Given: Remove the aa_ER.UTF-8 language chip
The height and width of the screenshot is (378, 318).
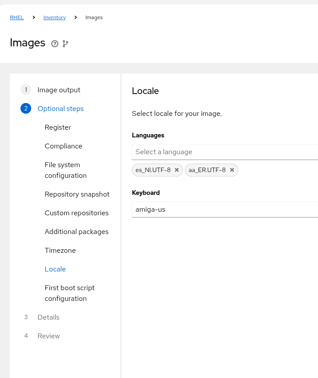Looking at the screenshot, I should coord(232,170).
